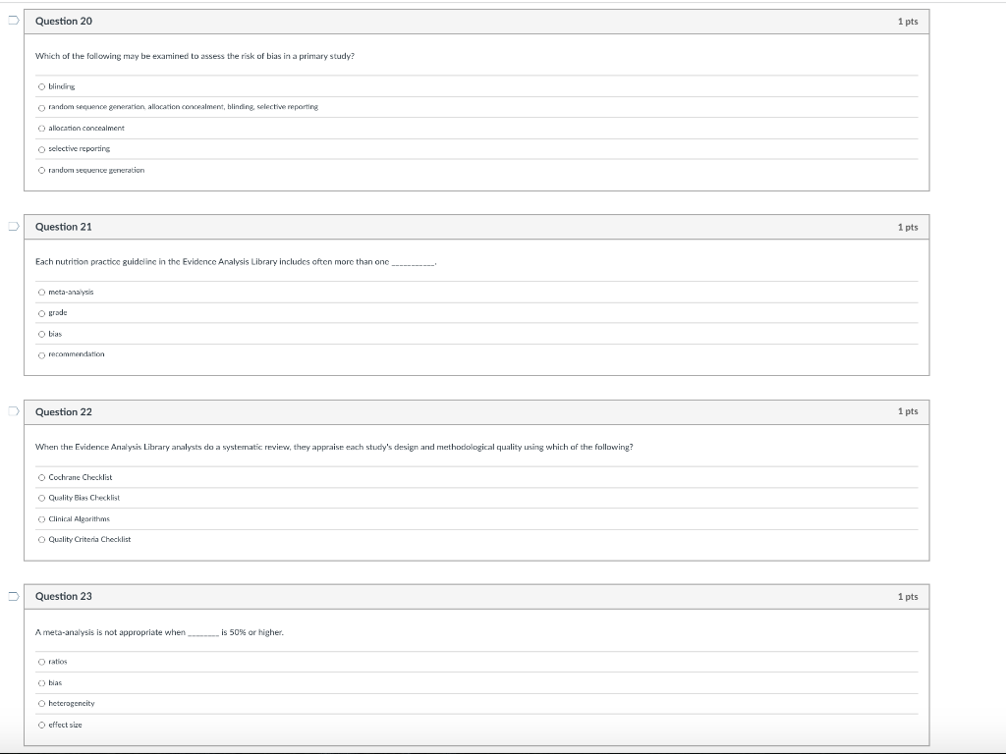The width and height of the screenshot is (1006, 754).
Task: Choose 'Cochrane Checklist' radio button
Action: click(x=41, y=478)
